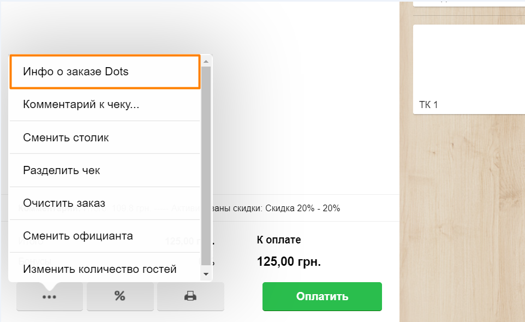
Task: Select Инфо о заказе Dots
Action: tap(105, 71)
